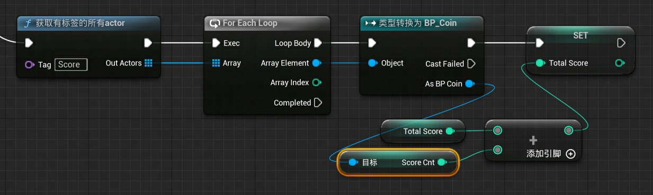Click the Object input pin on cast node
The height and width of the screenshot is (195, 653).
(x=372, y=63)
